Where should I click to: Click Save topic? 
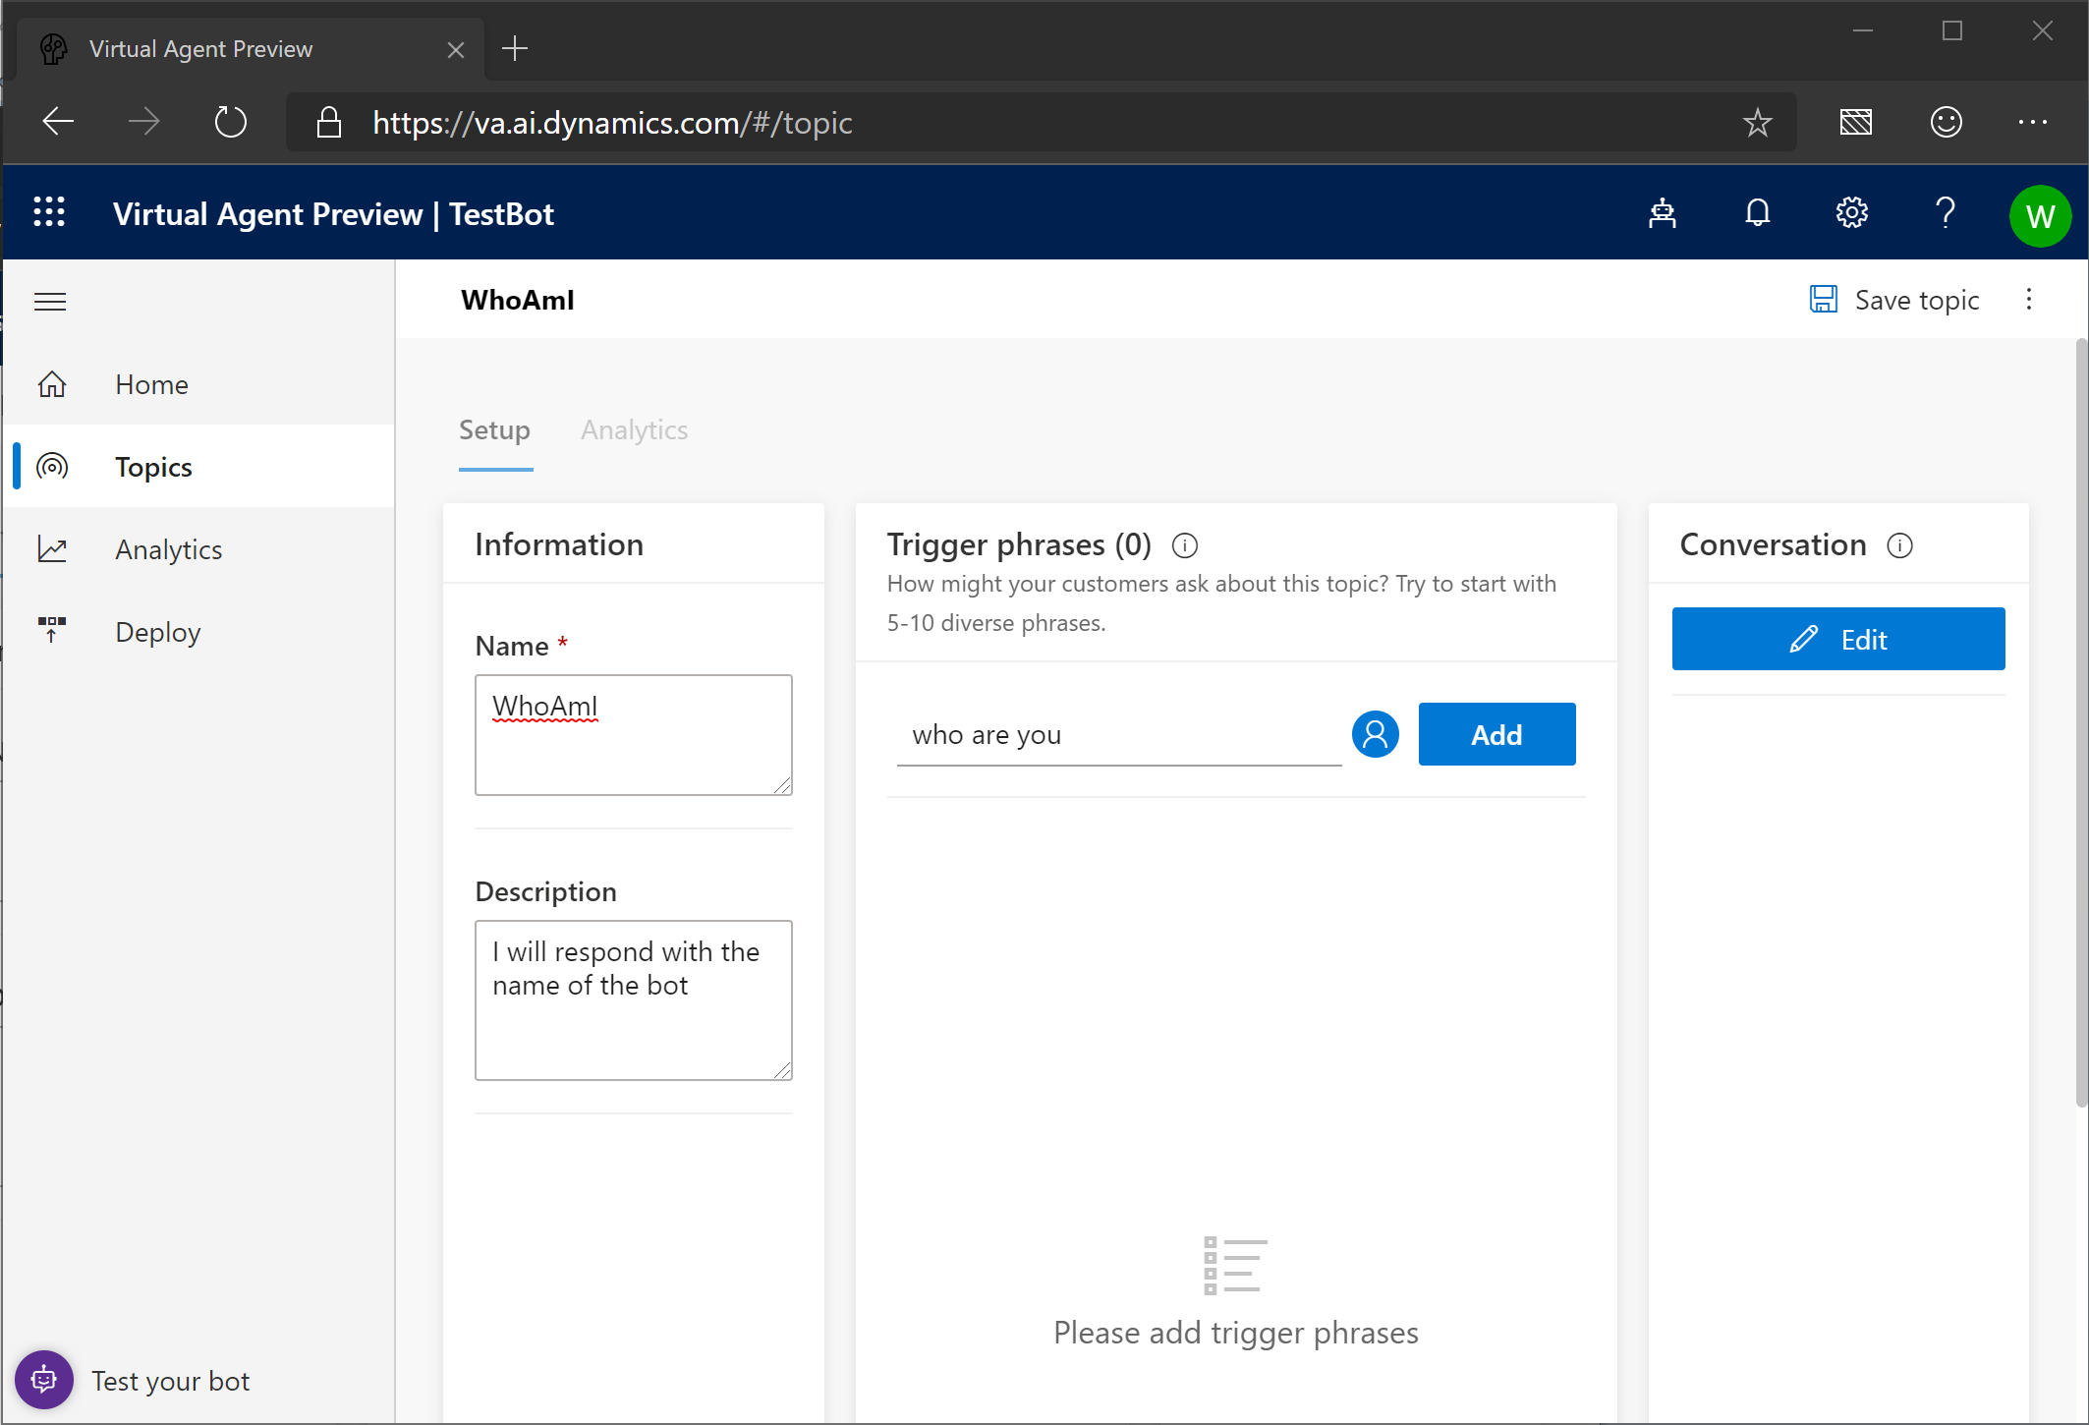click(x=1895, y=300)
